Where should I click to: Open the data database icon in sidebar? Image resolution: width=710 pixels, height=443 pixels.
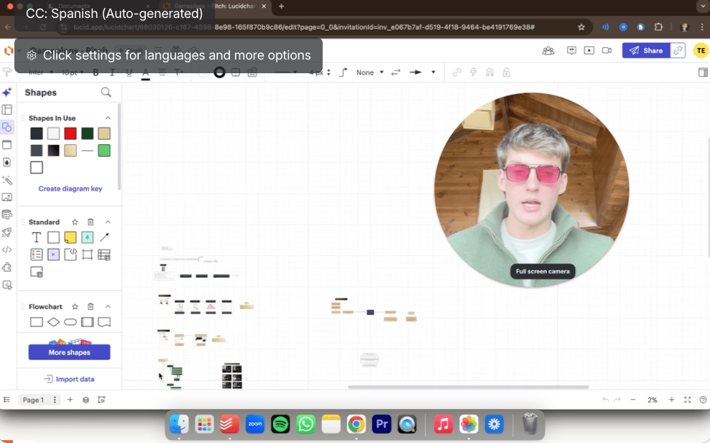[6, 215]
